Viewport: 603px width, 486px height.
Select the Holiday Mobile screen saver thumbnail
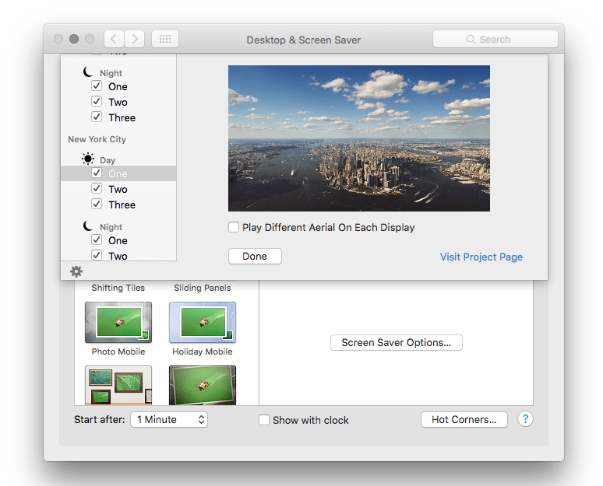pos(203,322)
